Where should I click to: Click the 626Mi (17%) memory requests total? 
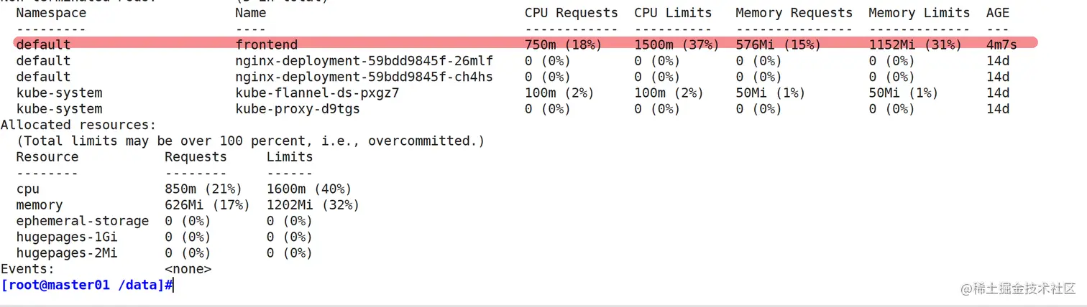click(x=207, y=205)
